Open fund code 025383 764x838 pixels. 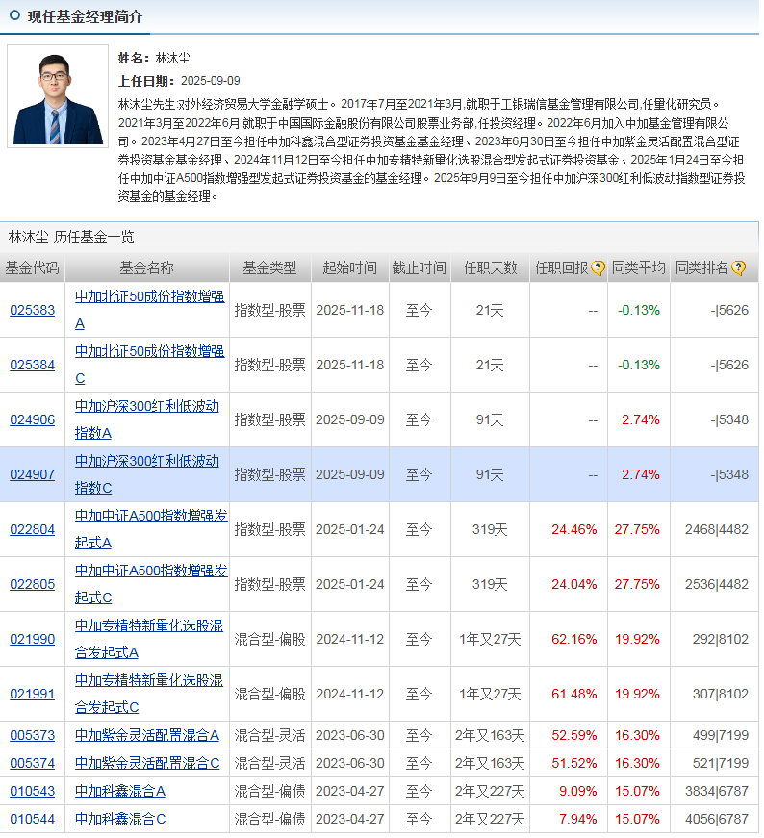(32, 310)
